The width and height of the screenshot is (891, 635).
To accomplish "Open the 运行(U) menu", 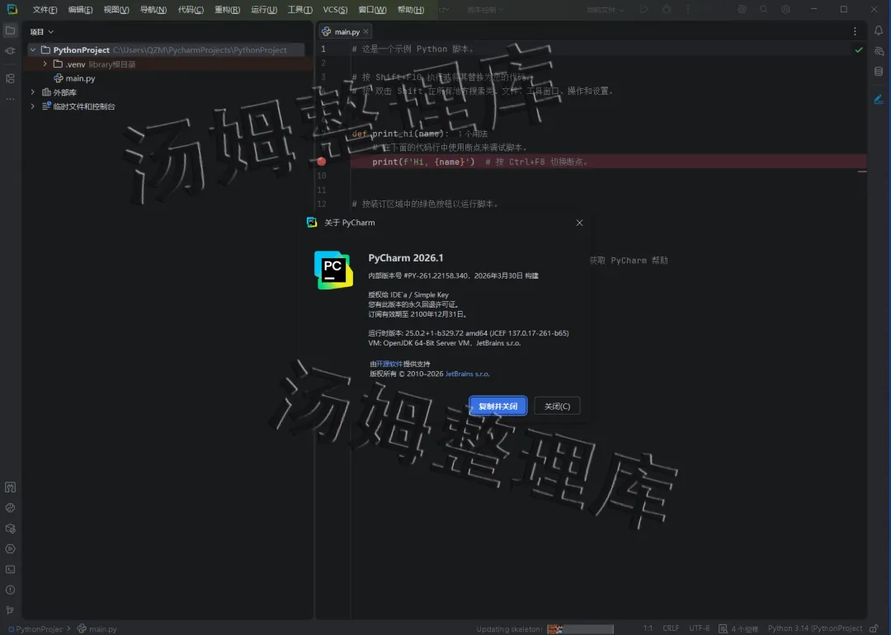I will point(264,10).
